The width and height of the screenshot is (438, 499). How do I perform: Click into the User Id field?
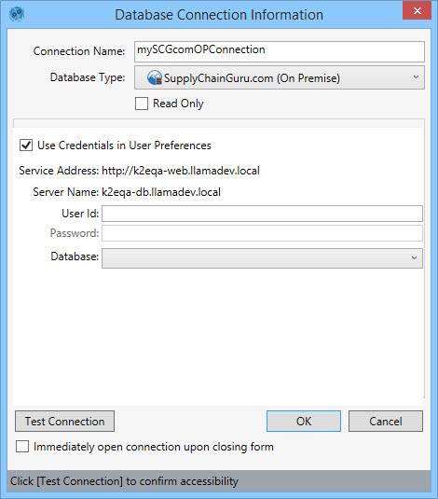point(262,214)
